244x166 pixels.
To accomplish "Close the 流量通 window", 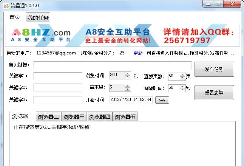I will click(x=232, y=4).
